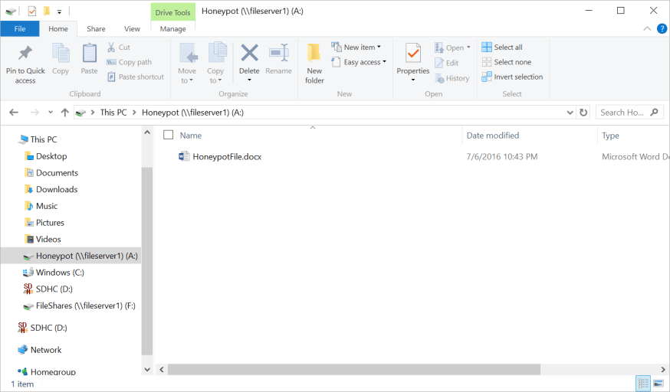Click the Properties quick access toolbar icon

tap(32, 11)
